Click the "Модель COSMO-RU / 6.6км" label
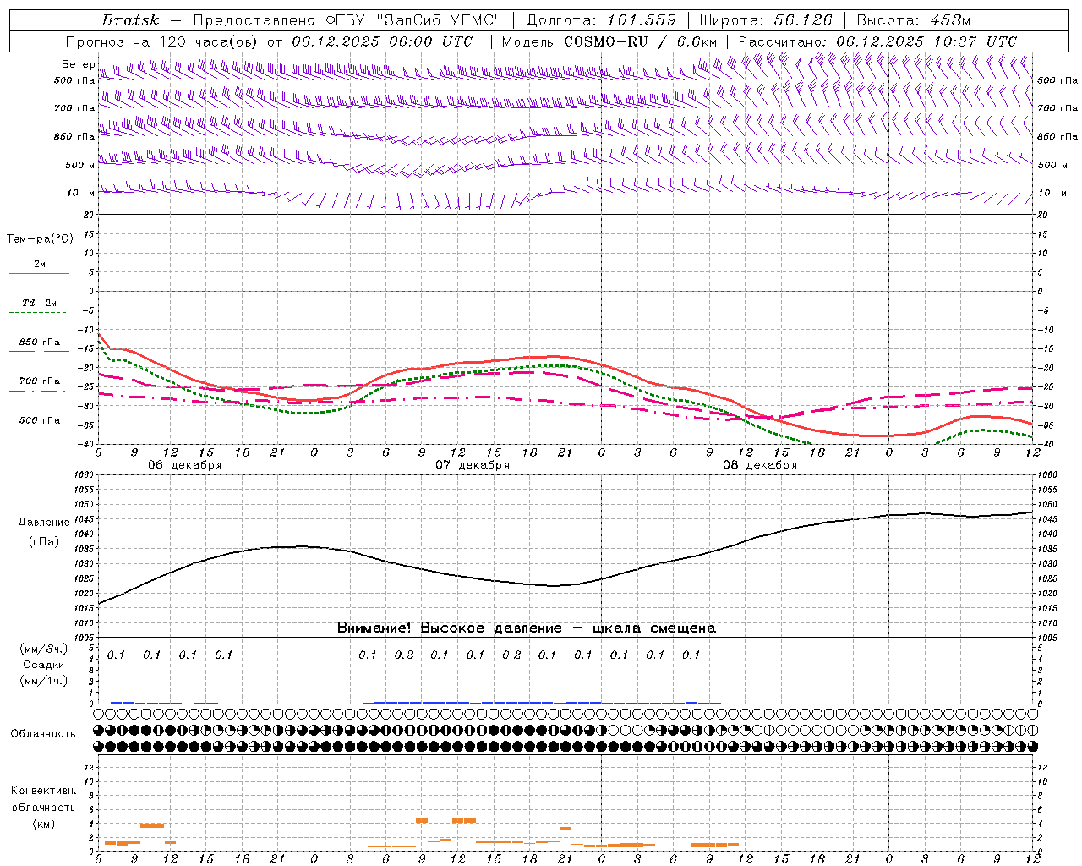Screen dimensions: 1082x866 click(609, 41)
